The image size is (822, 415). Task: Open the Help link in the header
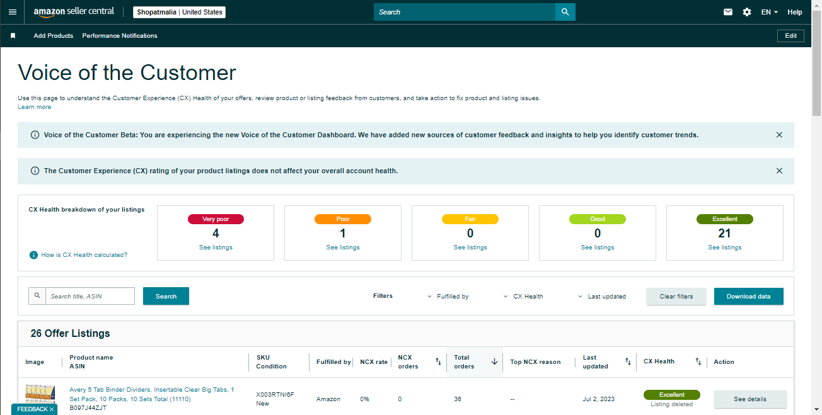click(x=795, y=12)
